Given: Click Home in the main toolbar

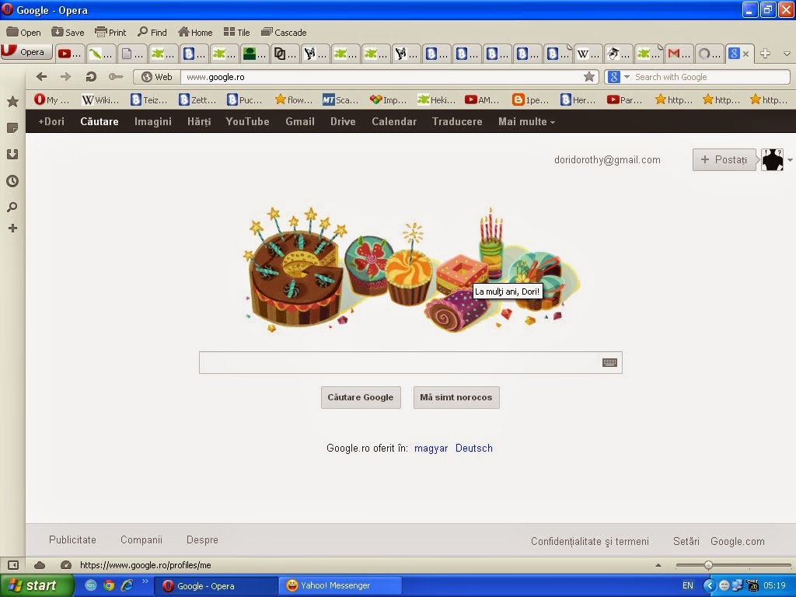Looking at the screenshot, I should 195,33.
